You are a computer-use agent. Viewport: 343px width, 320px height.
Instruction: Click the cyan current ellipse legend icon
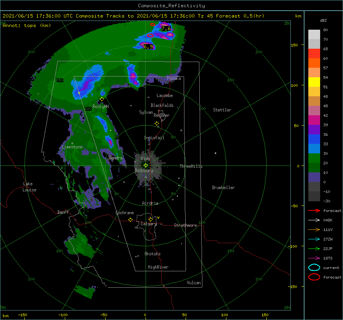(314, 267)
